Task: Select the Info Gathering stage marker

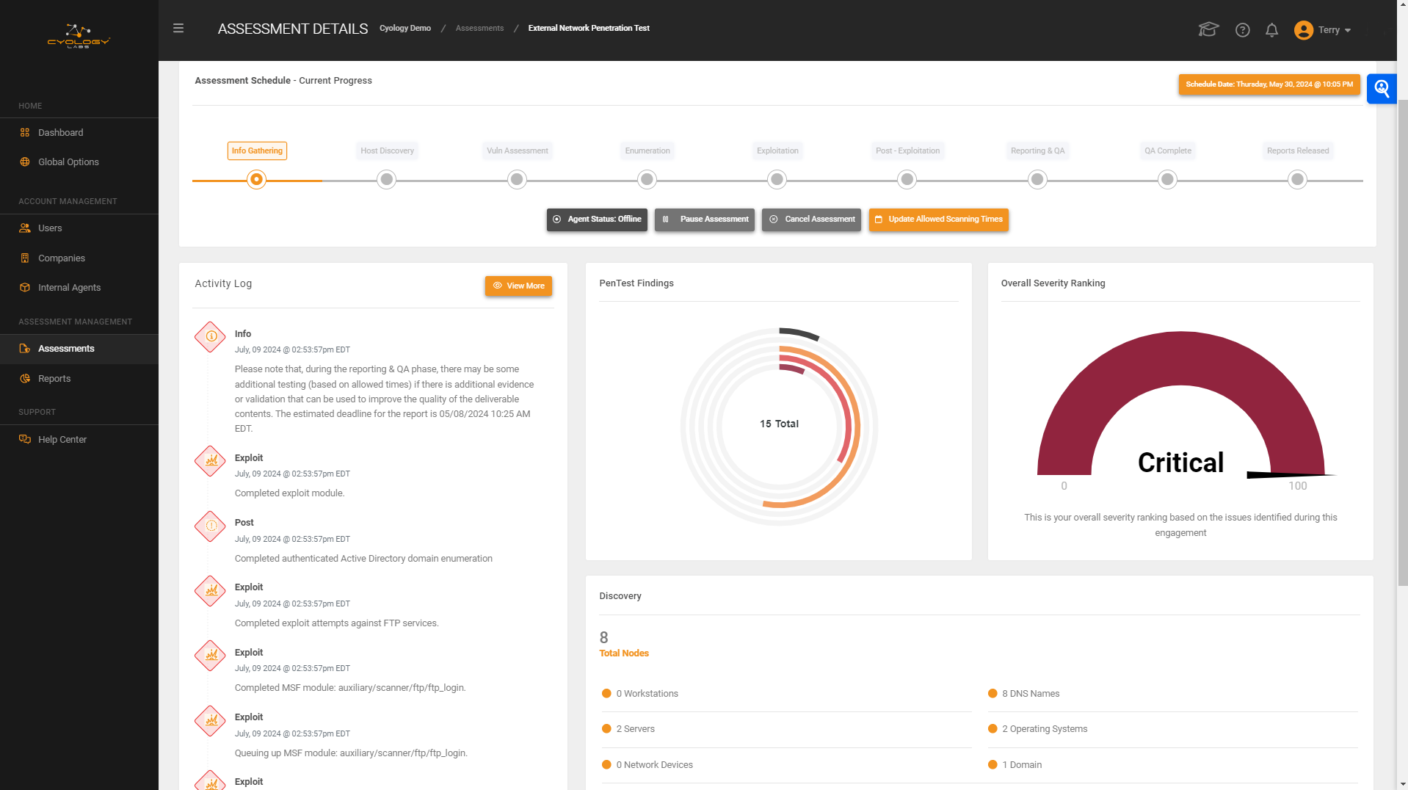Action: coord(256,179)
